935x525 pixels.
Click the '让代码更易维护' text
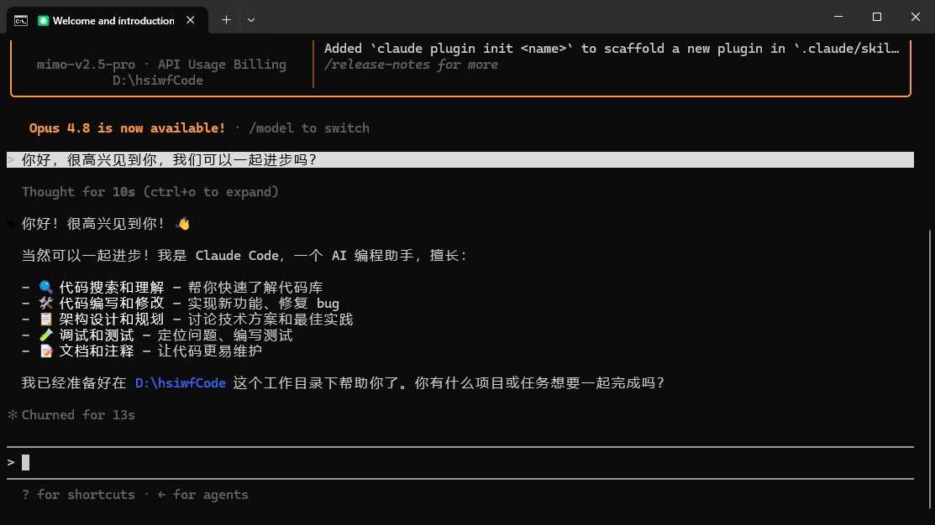[209, 351]
